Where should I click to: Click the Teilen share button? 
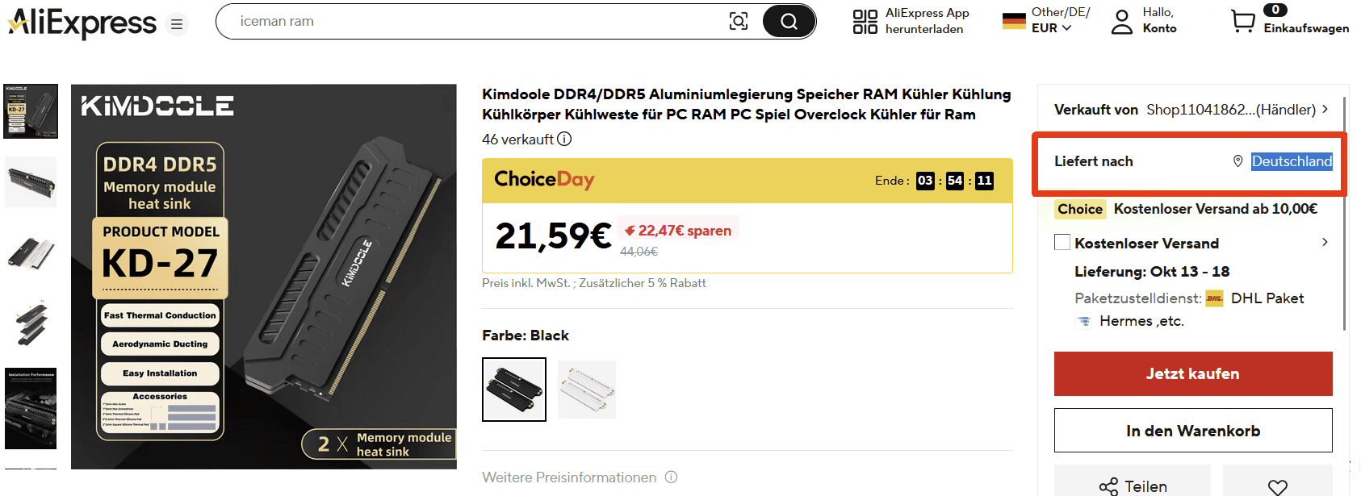click(x=1133, y=486)
